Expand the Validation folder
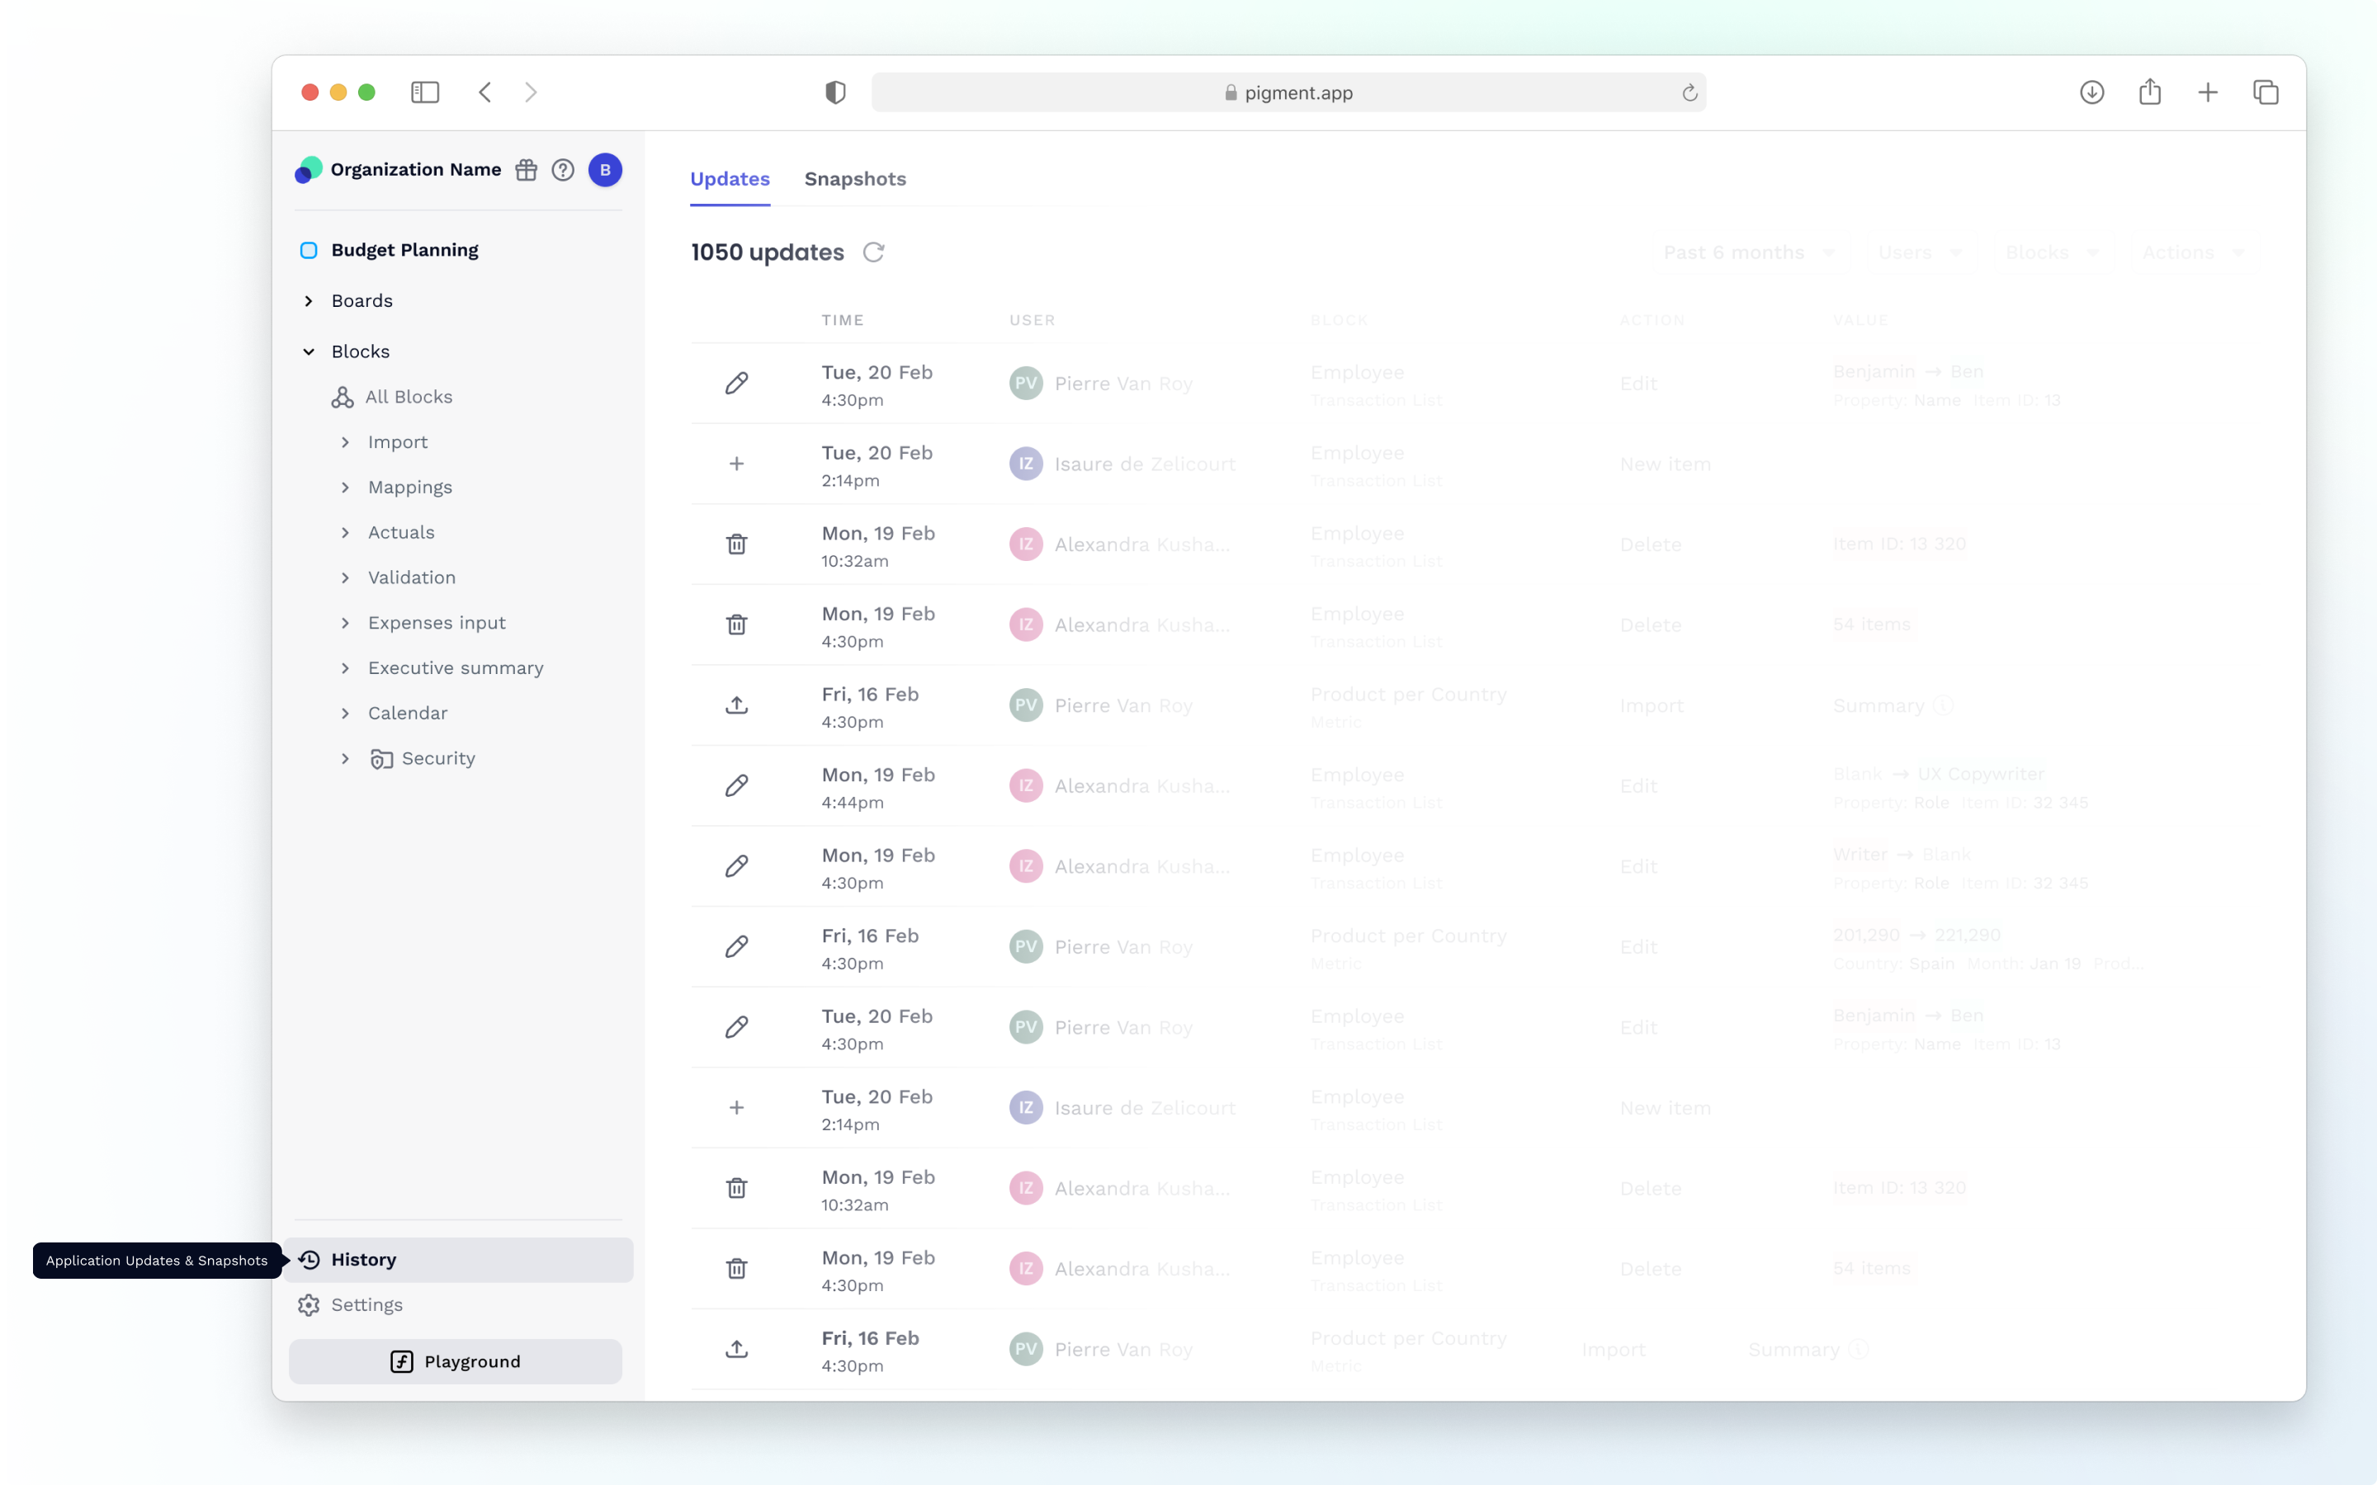Viewport: 2377px width, 1485px height. pos(345,577)
